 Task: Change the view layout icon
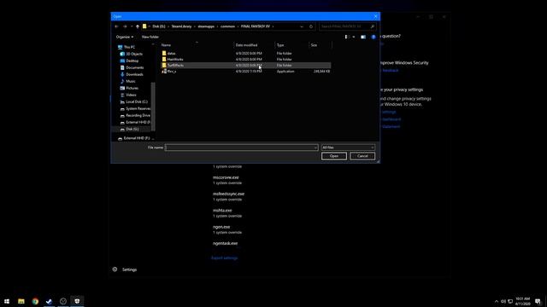pyautogui.click(x=346, y=37)
